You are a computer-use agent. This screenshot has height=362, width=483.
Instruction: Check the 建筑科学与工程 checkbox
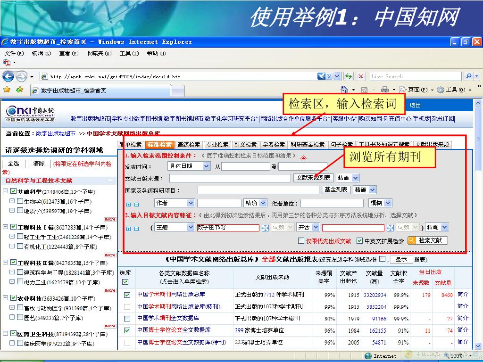20,272
